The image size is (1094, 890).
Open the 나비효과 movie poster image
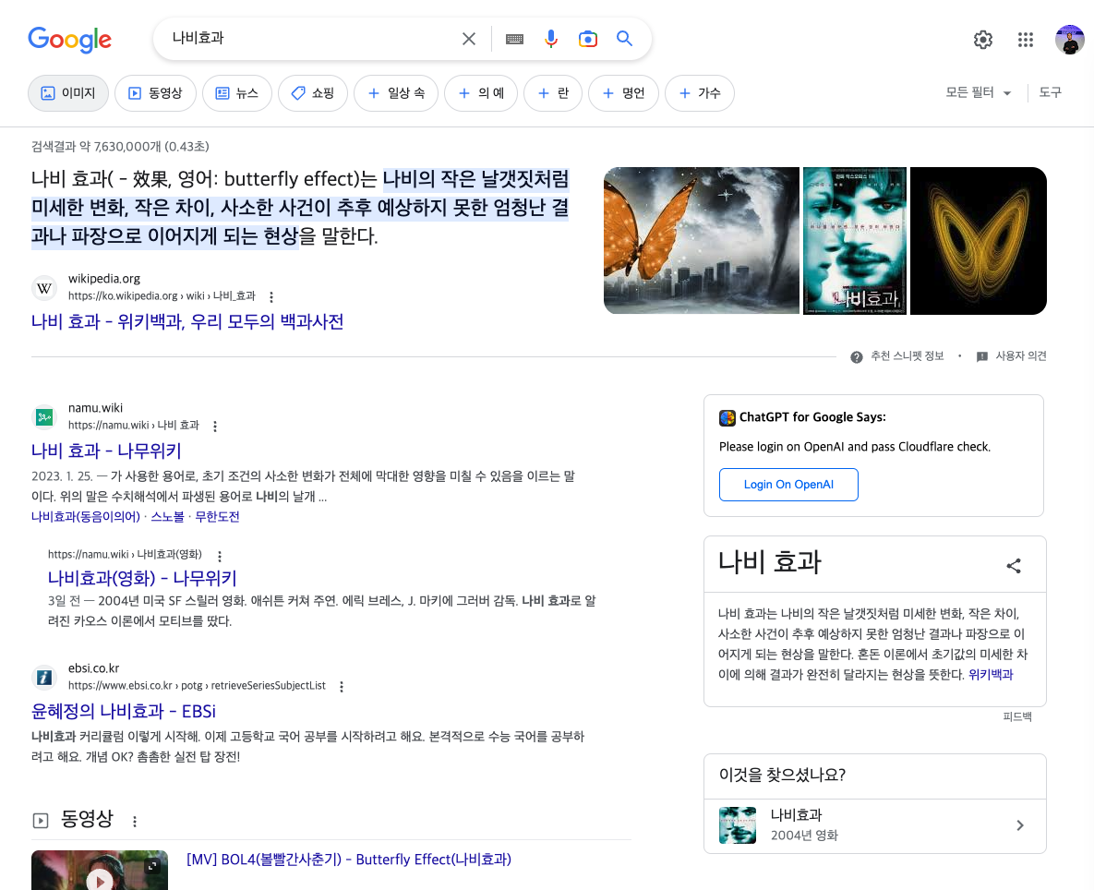pos(855,241)
